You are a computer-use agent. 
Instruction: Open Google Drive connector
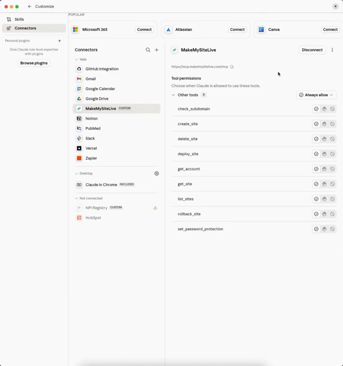117,99
